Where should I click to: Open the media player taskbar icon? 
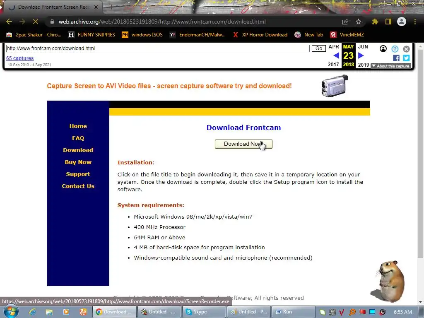[x=66, y=312]
